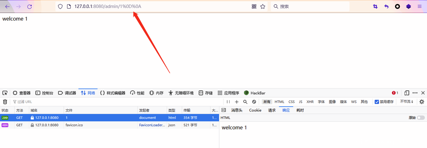Toggle the 禁用缓存 checkbox
Image resolution: width=427 pixels, height=148 pixels.
(x=377, y=102)
